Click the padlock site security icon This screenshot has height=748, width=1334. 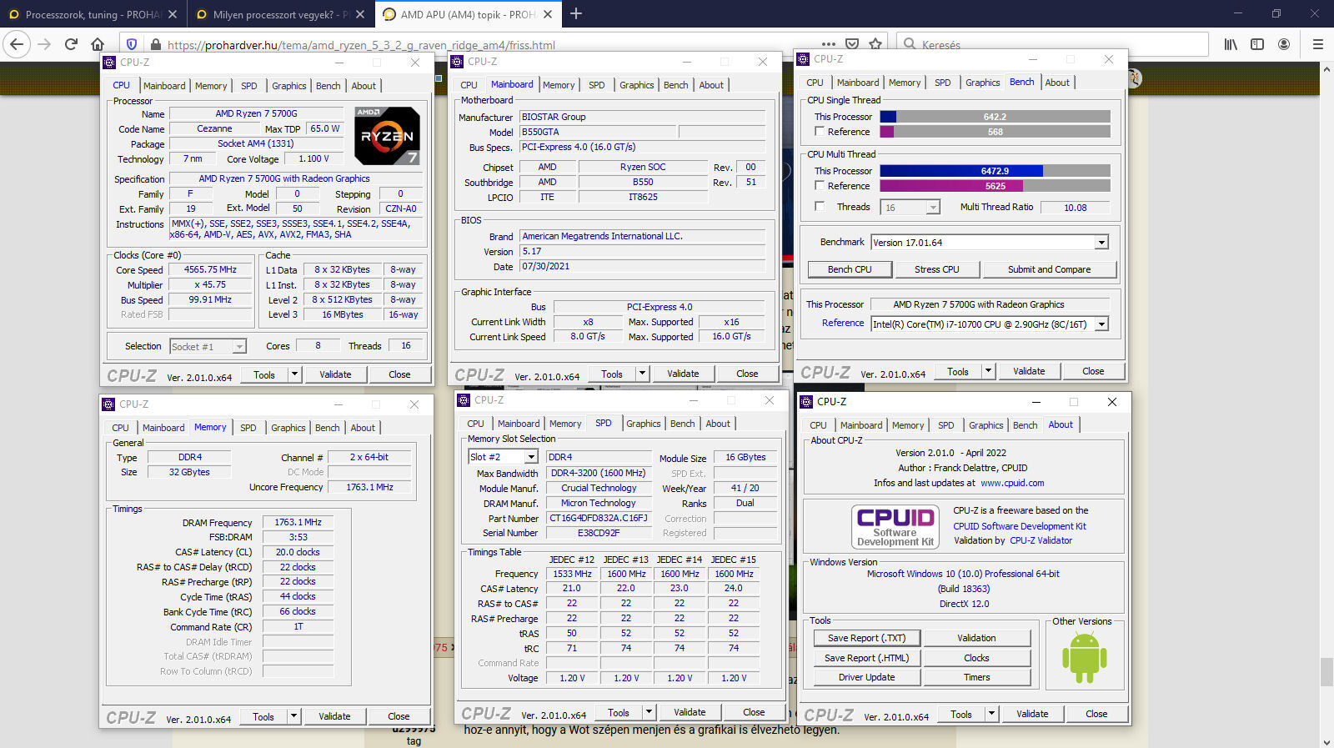pyautogui.click(x=155, y=44)
